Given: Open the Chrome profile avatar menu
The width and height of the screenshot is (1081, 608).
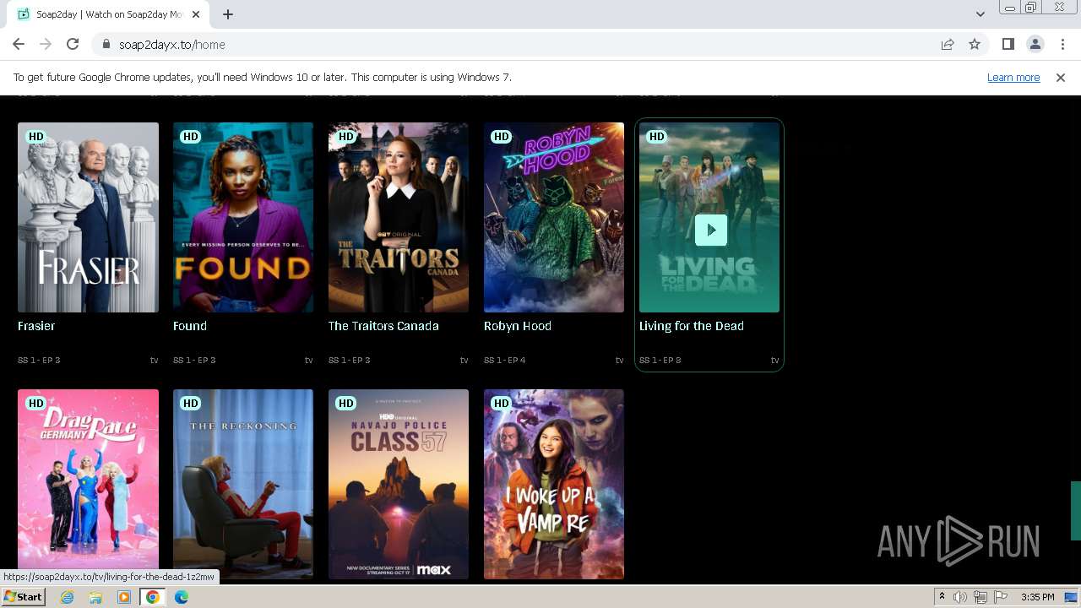Looking at the screenshot, I should click(1035, 44).
